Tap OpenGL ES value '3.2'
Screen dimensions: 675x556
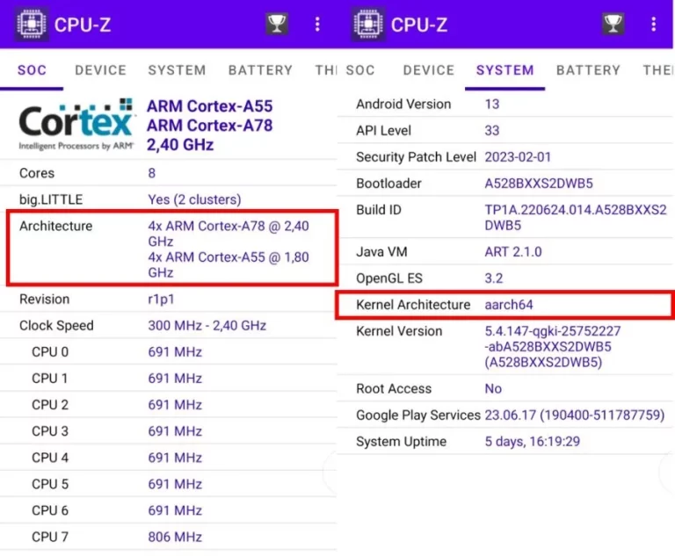(494, 278)
